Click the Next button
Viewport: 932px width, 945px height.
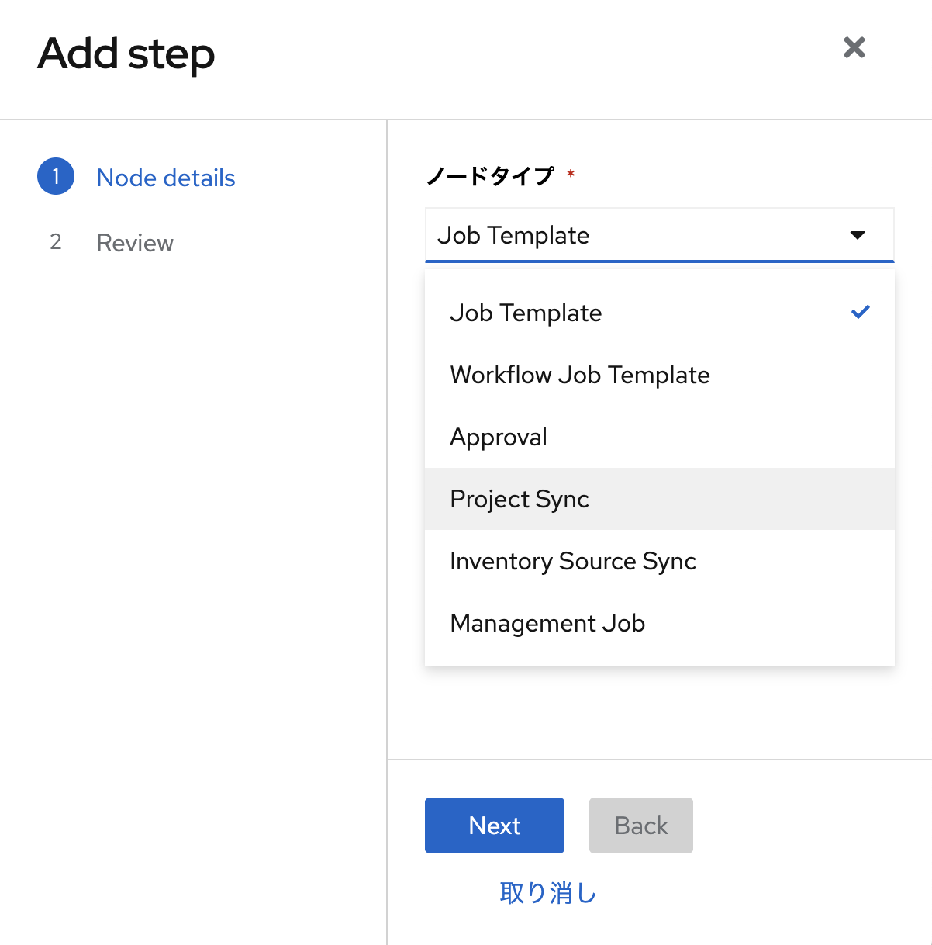coord(495,826)
